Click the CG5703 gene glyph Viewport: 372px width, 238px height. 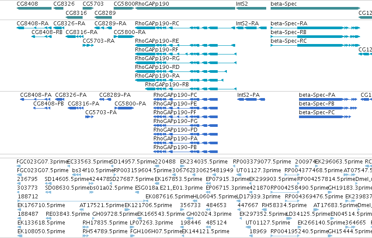click(x=88, y=8)
